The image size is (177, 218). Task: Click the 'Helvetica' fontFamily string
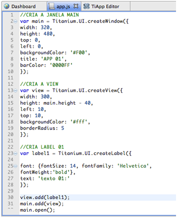point(133,166)
